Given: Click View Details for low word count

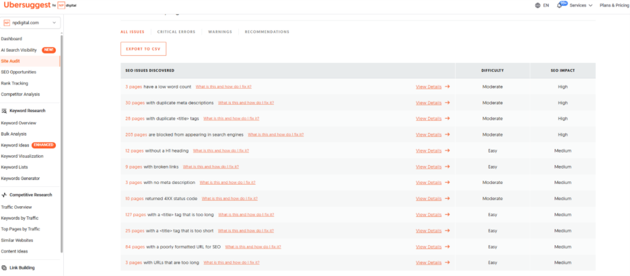Looking at the screenshot, I should pos(429,87).
